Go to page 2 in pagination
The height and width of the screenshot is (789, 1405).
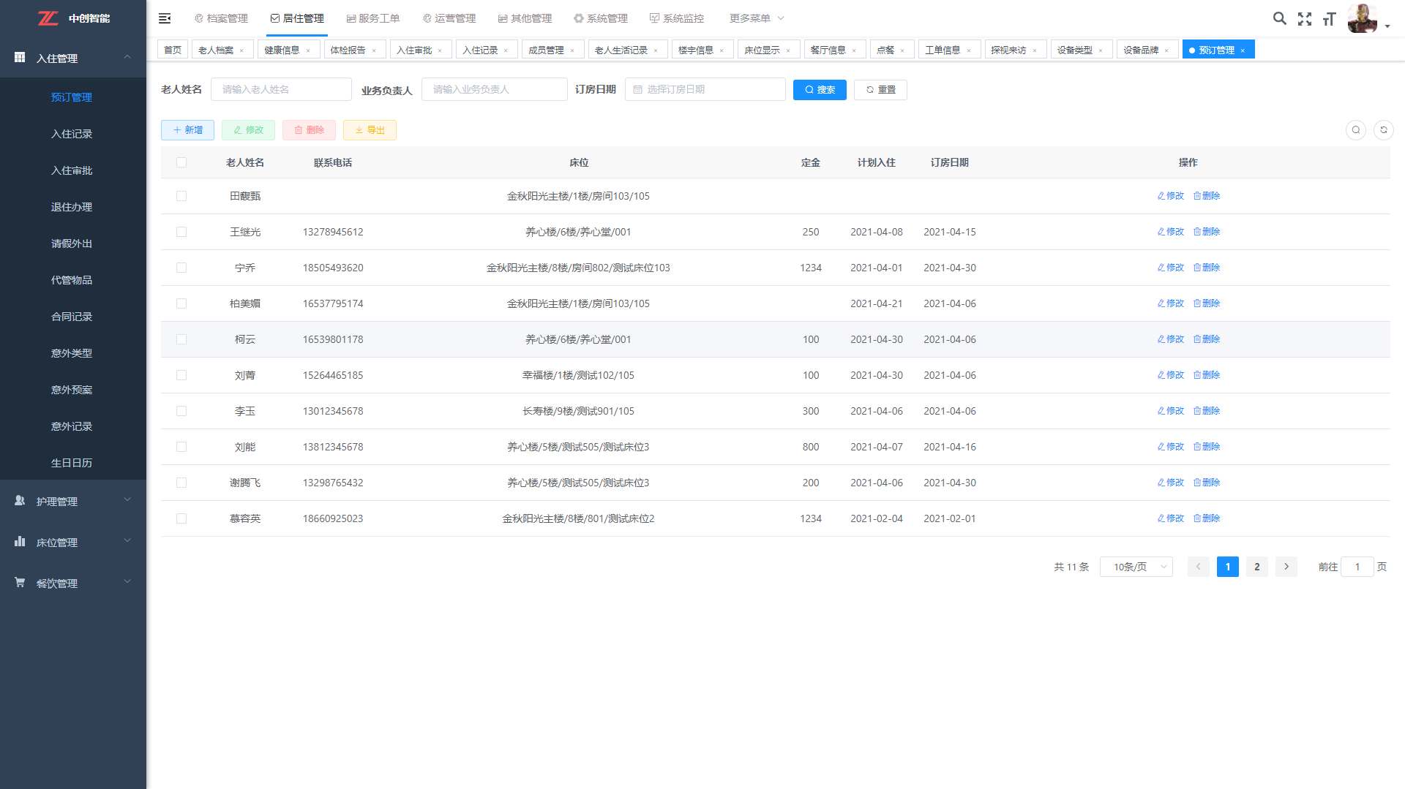pos(1256,567)
